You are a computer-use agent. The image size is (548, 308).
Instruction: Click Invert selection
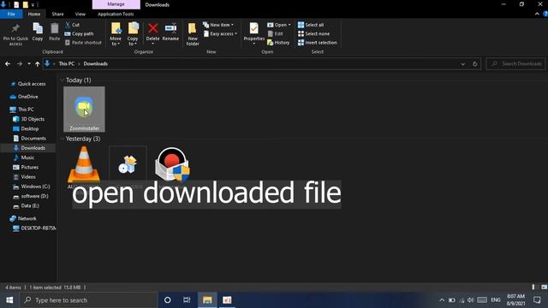click(318, 43)
